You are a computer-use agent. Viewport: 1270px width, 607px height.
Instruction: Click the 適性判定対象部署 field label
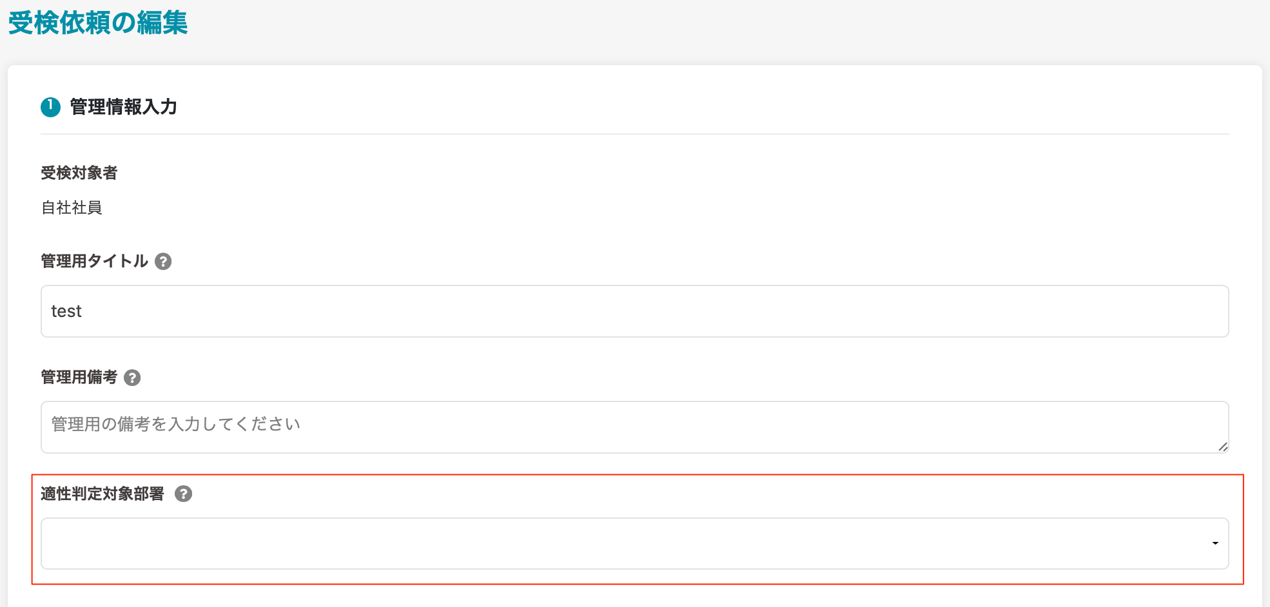(103, 494)
